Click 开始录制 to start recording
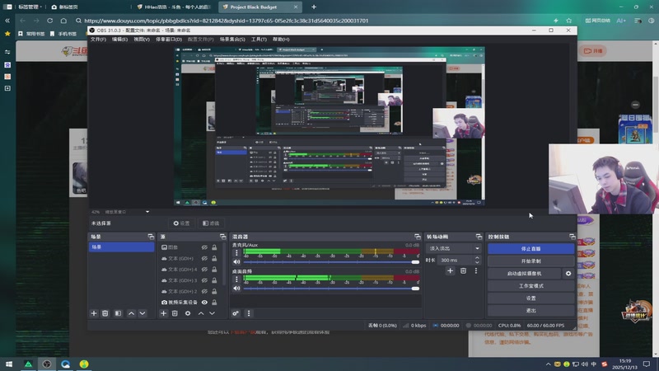659x371 pixels. click(530, 261)
